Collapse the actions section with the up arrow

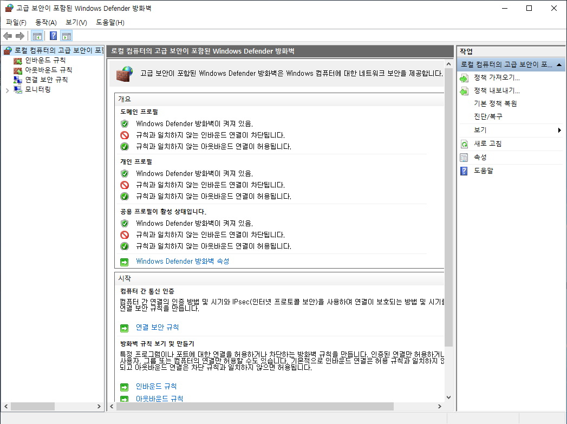click(x=559, y=64)
